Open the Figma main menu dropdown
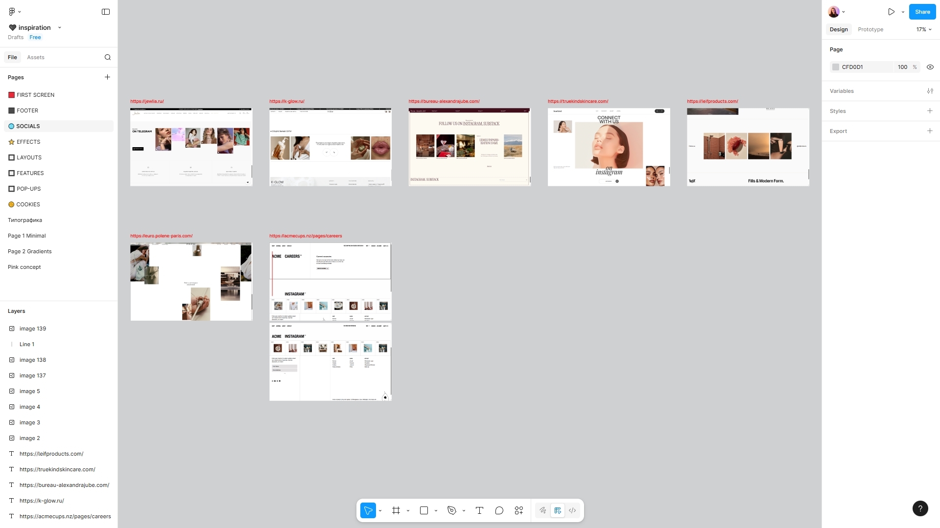 pyautogui.click(x=15, y=12)
